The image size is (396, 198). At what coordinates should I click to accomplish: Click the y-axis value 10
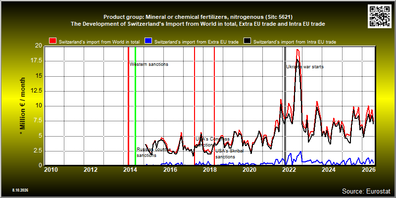[x=39, y=106]
